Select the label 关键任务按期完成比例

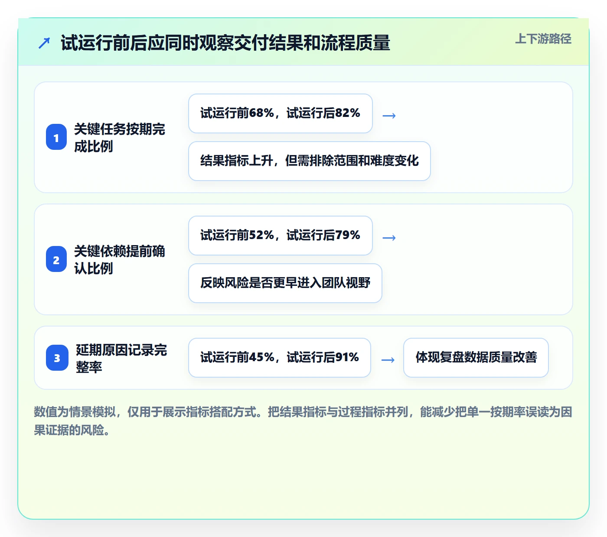(120, 138)
